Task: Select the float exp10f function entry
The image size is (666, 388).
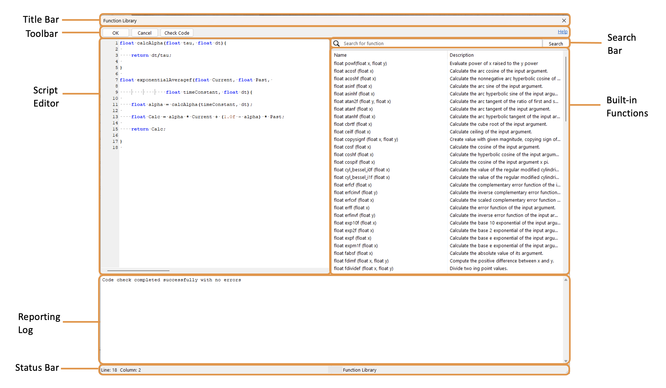Action: [355, 223]
